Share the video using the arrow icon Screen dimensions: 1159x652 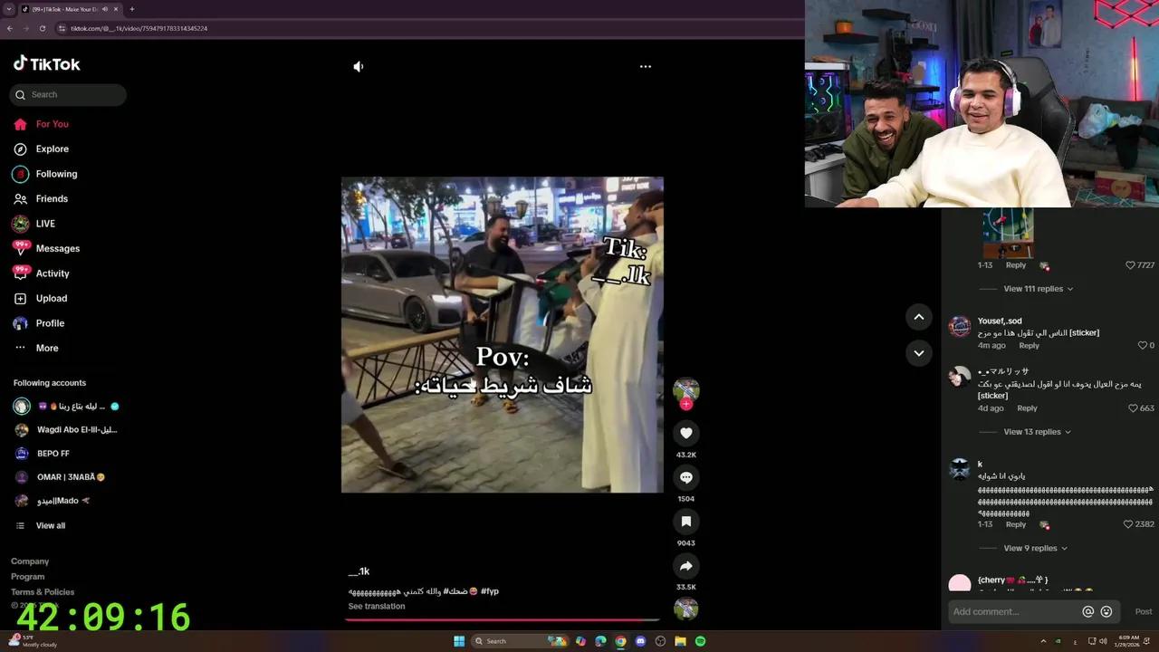(x=685, y=565)
